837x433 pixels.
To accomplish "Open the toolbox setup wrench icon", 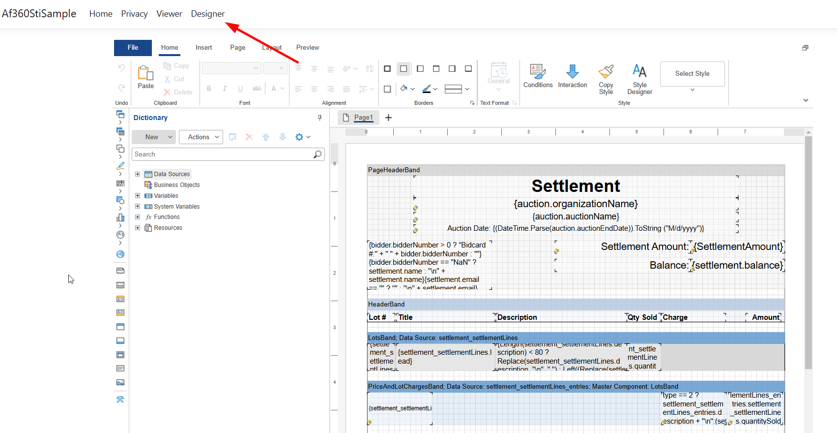I will (120, 400).
